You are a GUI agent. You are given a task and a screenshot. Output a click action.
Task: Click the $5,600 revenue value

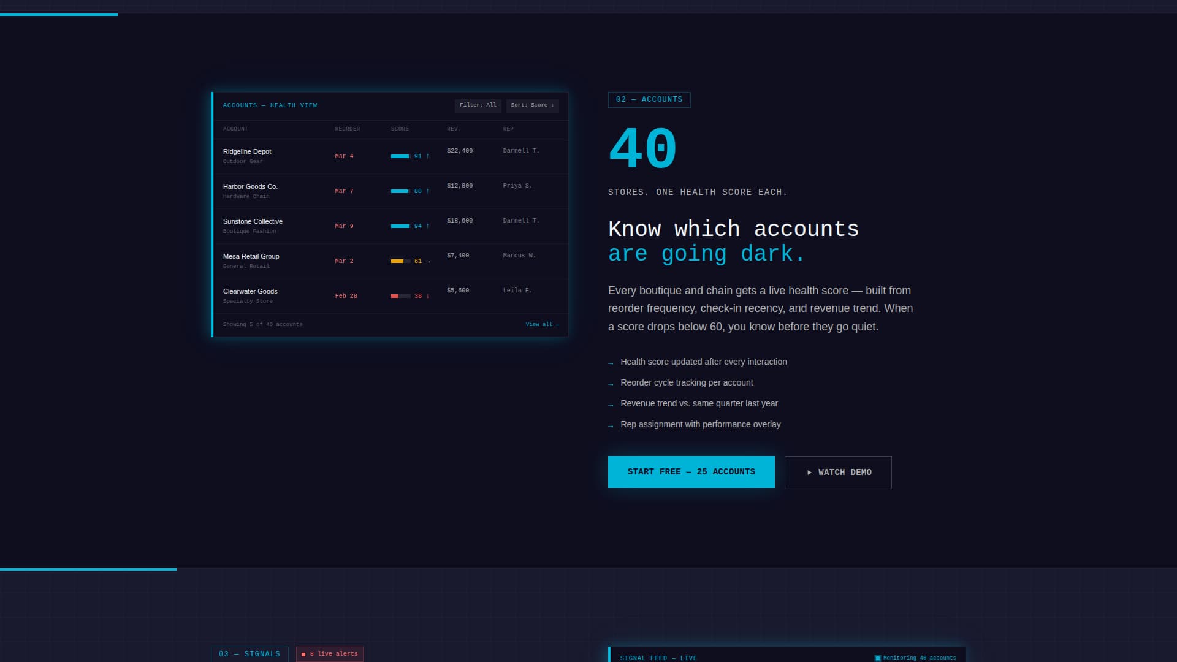click(458, 291)
